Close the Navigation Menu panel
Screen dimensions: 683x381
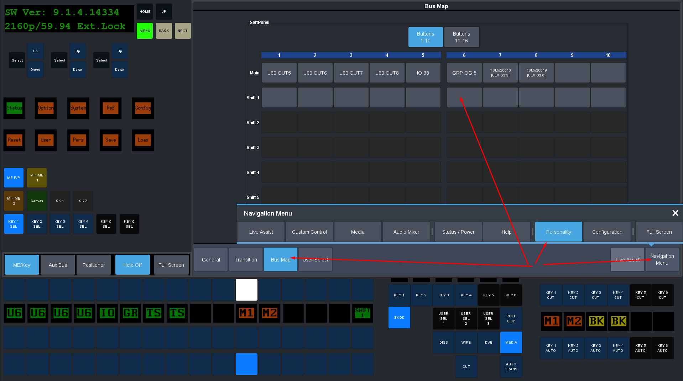pos(675,213)
